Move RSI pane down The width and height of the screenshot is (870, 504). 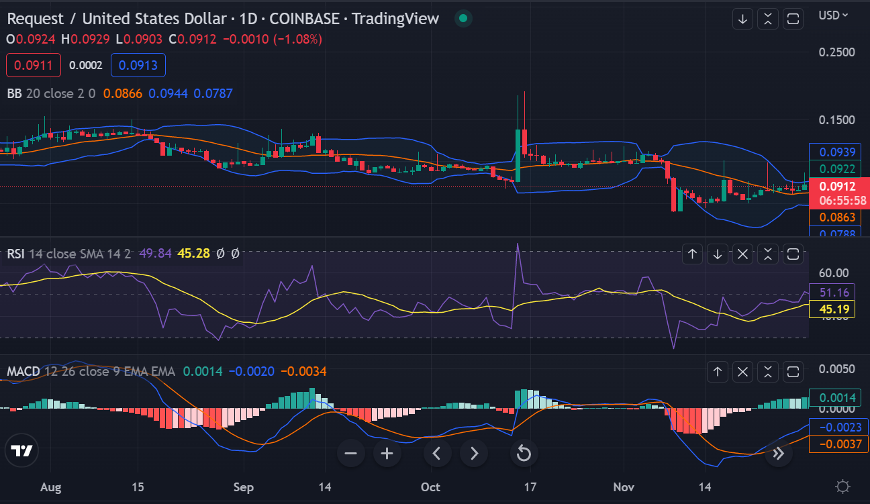718,254
